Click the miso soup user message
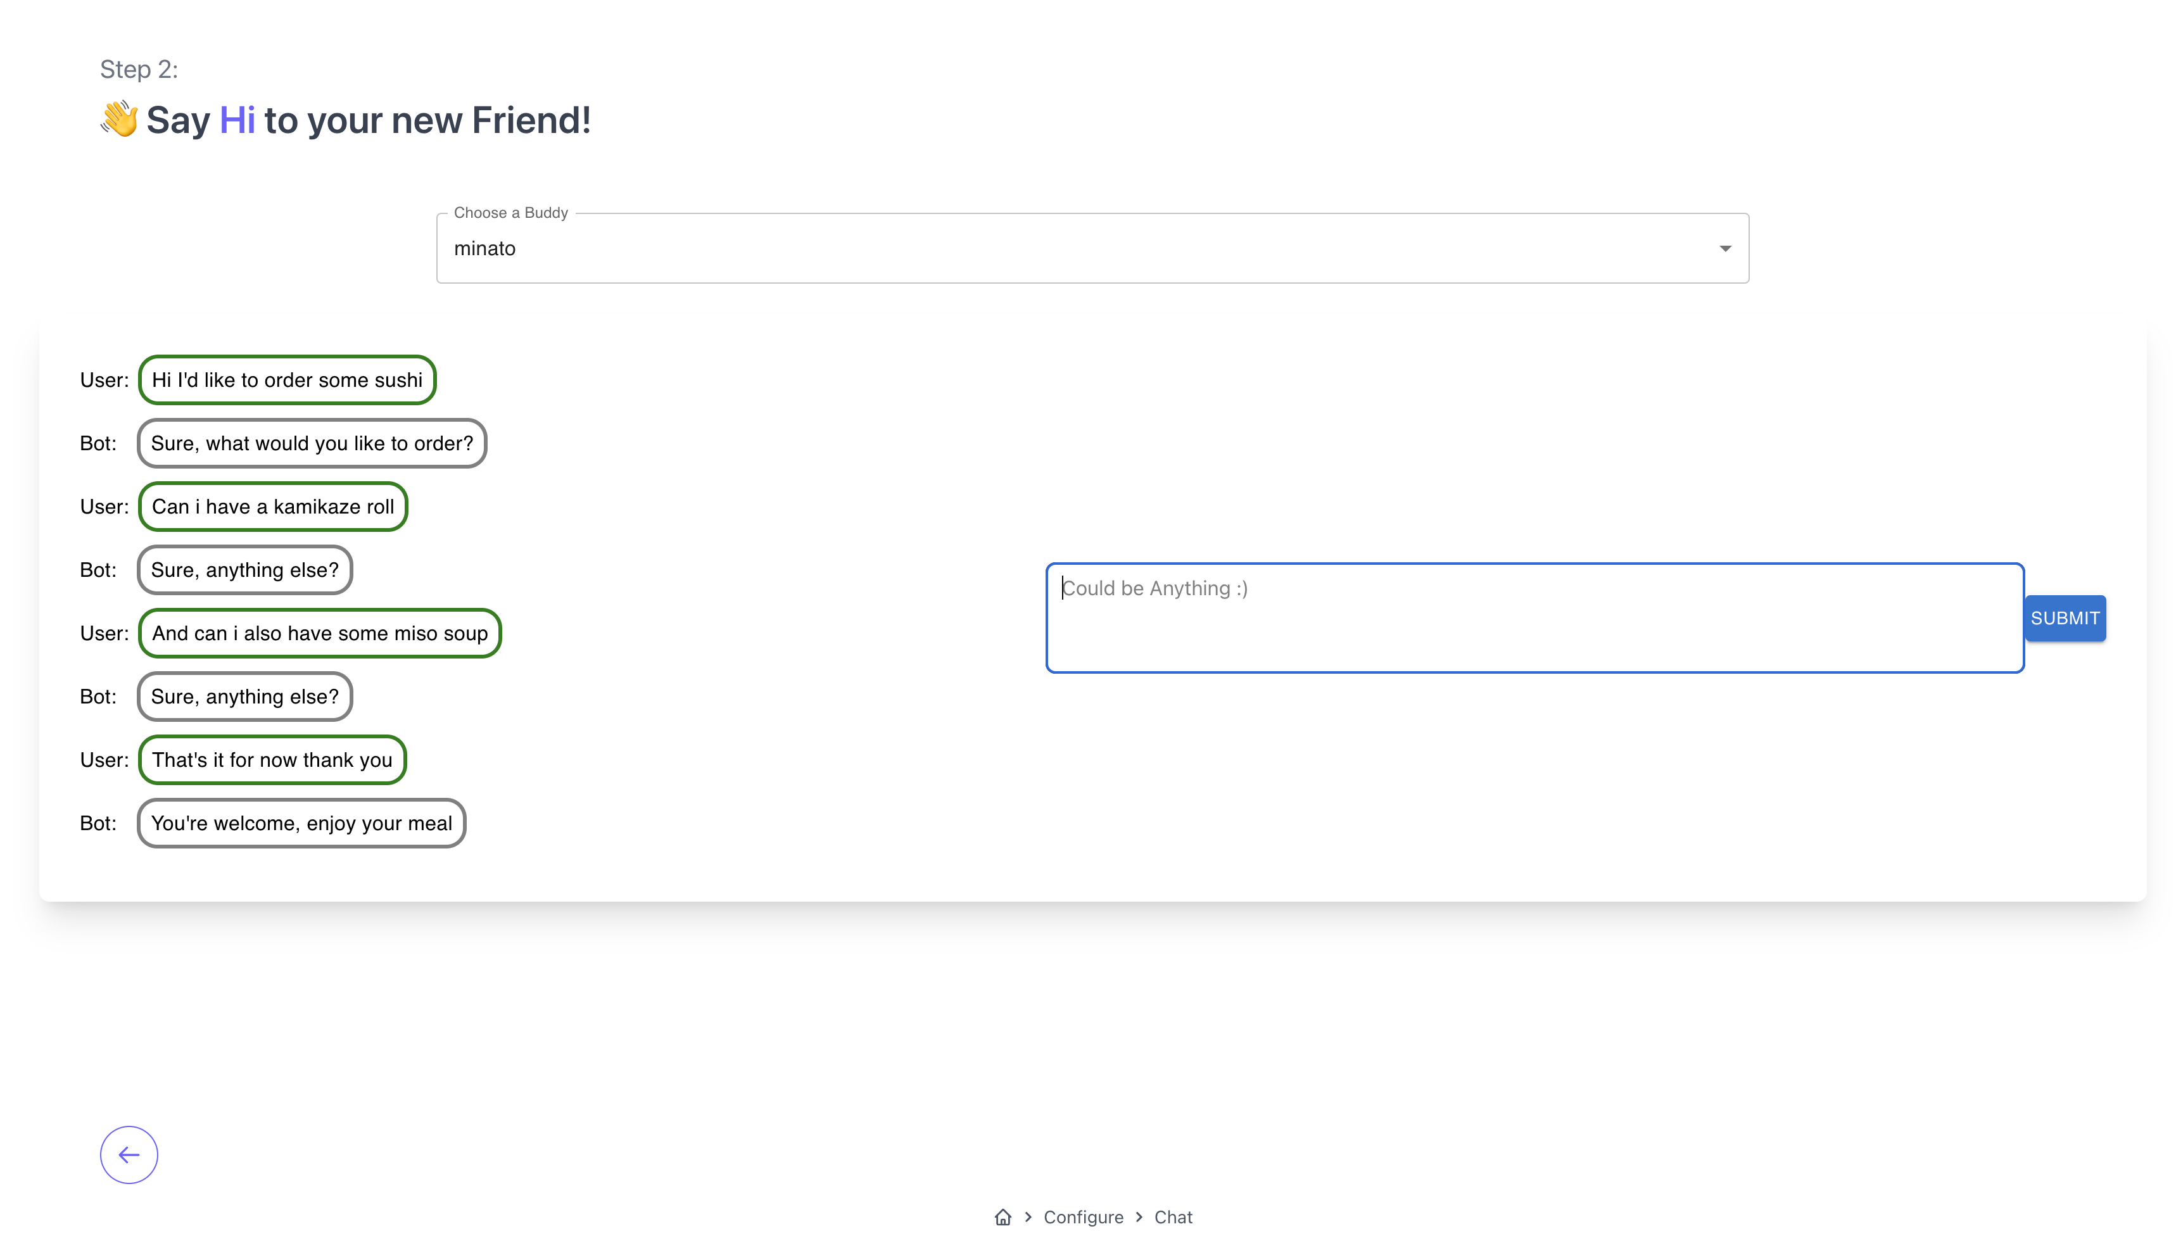The image size is (2176, 1236). tap(319, 633)
